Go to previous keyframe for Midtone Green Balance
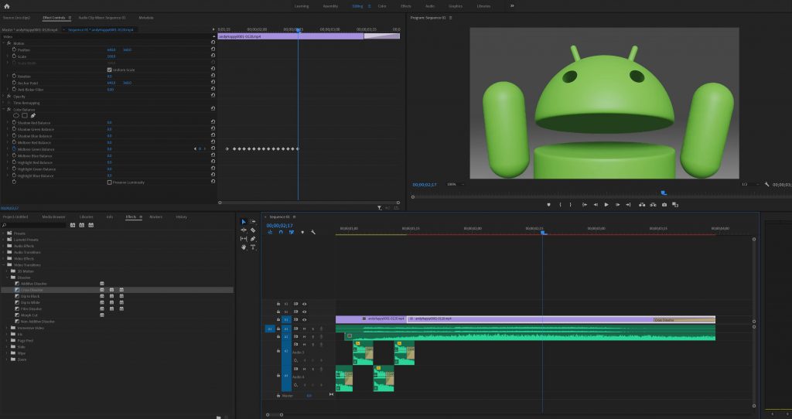The width and height of the screenshot is (792, 419). coord(196,149)
